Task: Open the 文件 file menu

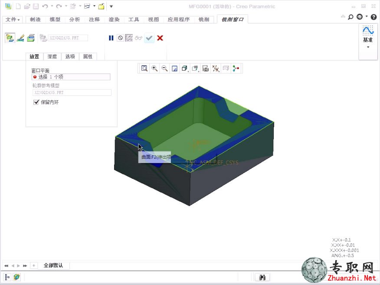Action: point(13,20)
